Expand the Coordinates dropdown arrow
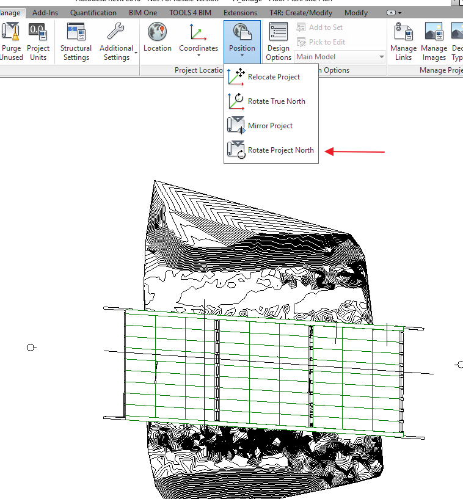The width and height of the screenshot is (463, 499). pyautogui.click(x=199, y=56)
